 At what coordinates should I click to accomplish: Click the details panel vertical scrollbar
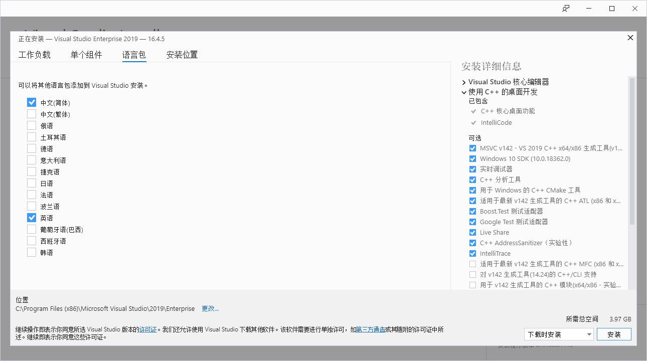(632, 150)
